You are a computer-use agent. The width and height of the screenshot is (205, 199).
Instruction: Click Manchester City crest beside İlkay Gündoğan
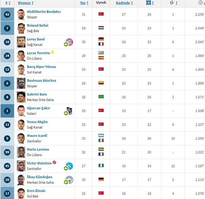pyautogui.click(x=69, y=180)
